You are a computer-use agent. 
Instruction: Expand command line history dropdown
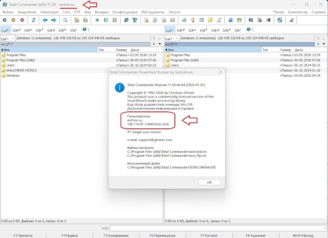pos(325,228)
